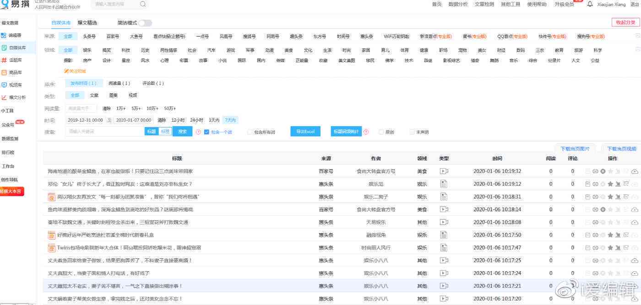This screenshot has height=305, width=641.
Task: Click the 关注领域 edit icon link
Action: [x=75, y=71]
